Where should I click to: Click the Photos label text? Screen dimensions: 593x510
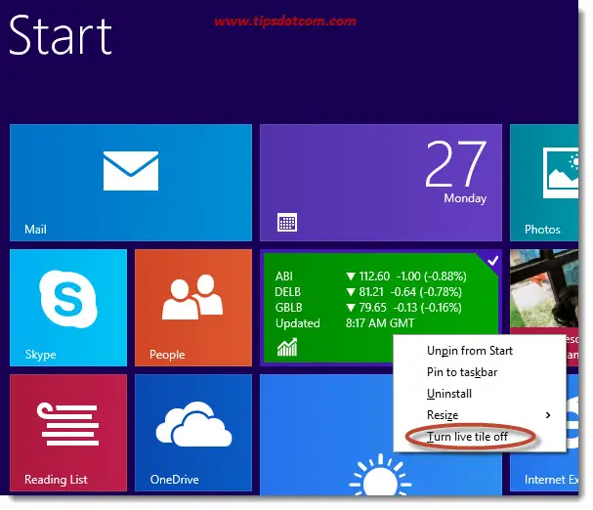542,230
